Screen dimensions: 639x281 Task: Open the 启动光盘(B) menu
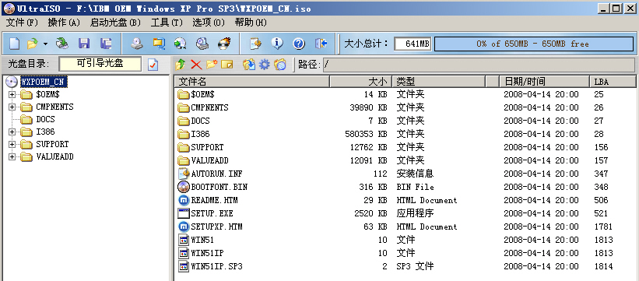click(x=115, y=23)
